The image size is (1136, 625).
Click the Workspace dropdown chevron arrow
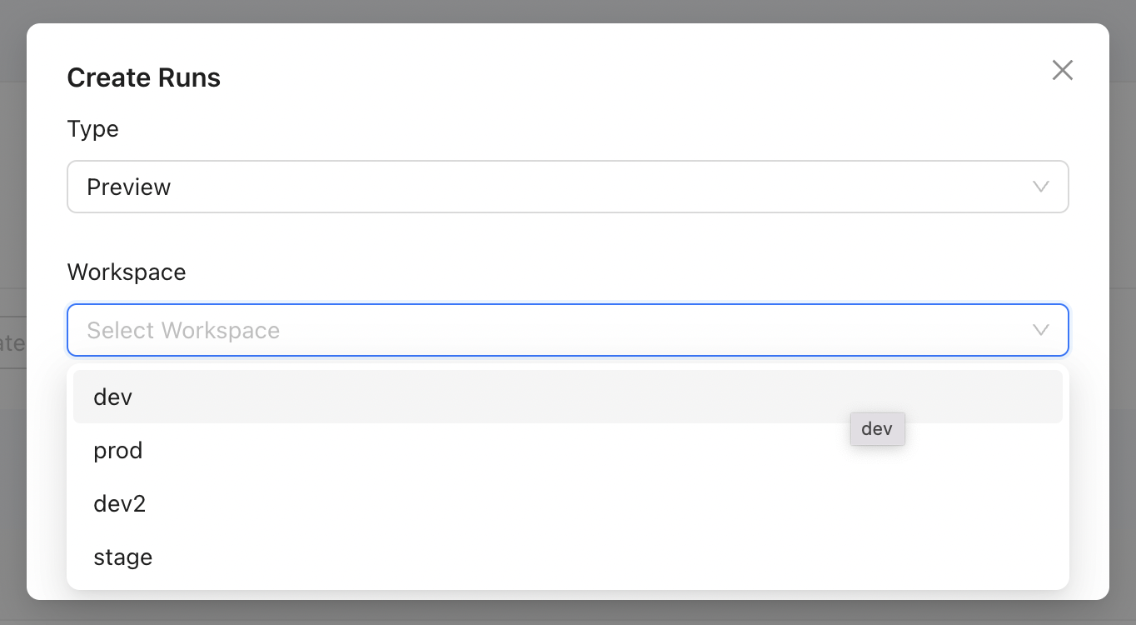pos(1040,330)
